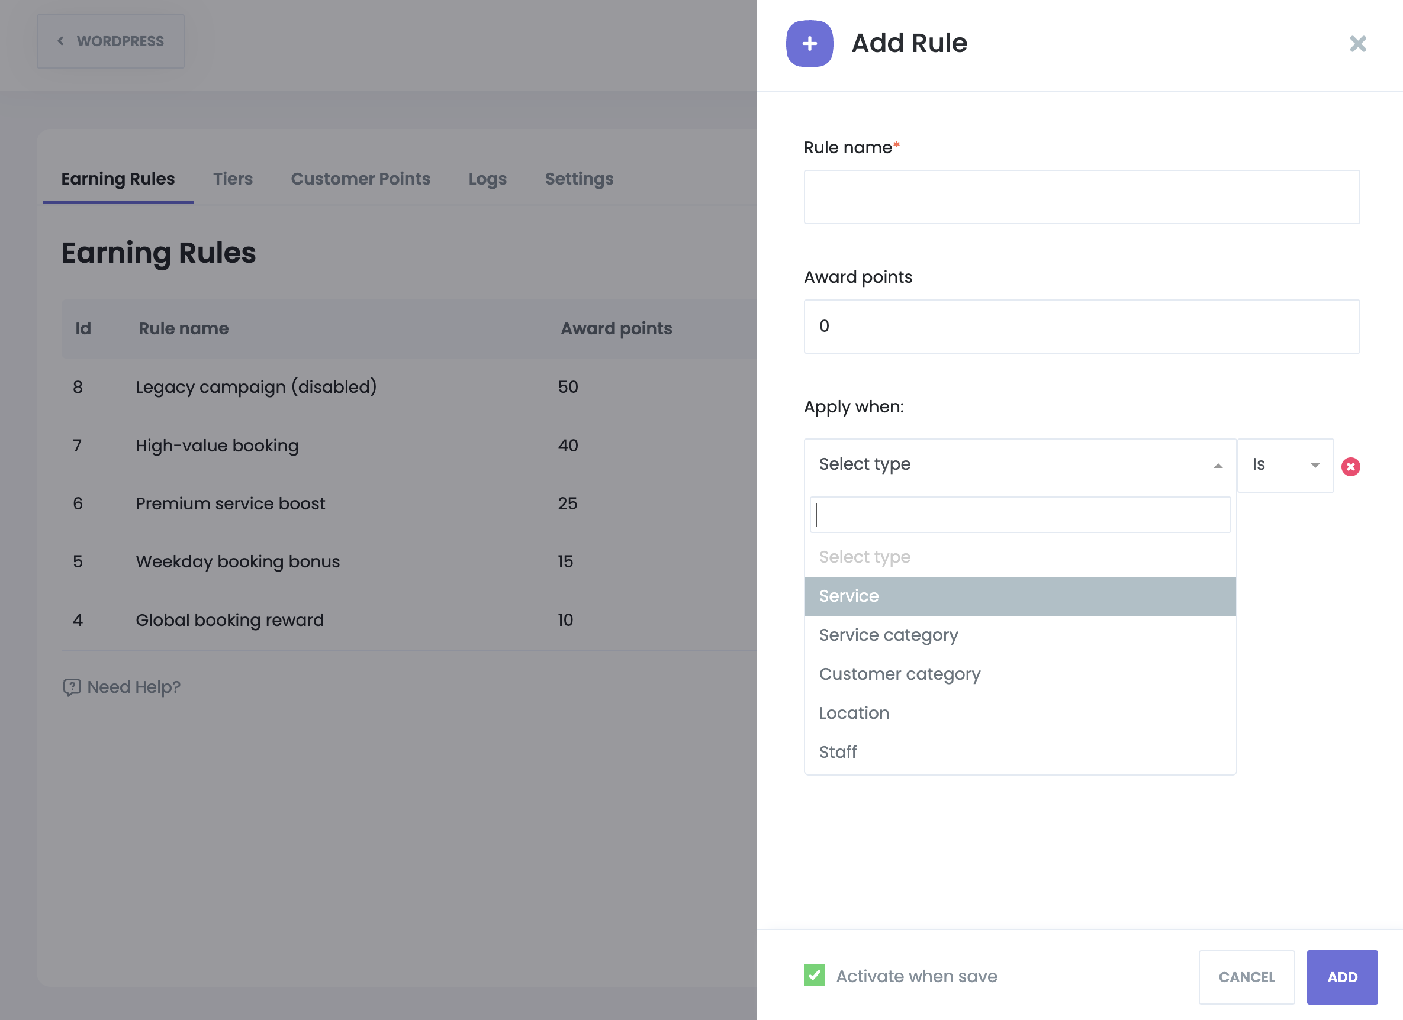Go to the Logs tab
1403x1020 pixels.
(x=487, y=179)
